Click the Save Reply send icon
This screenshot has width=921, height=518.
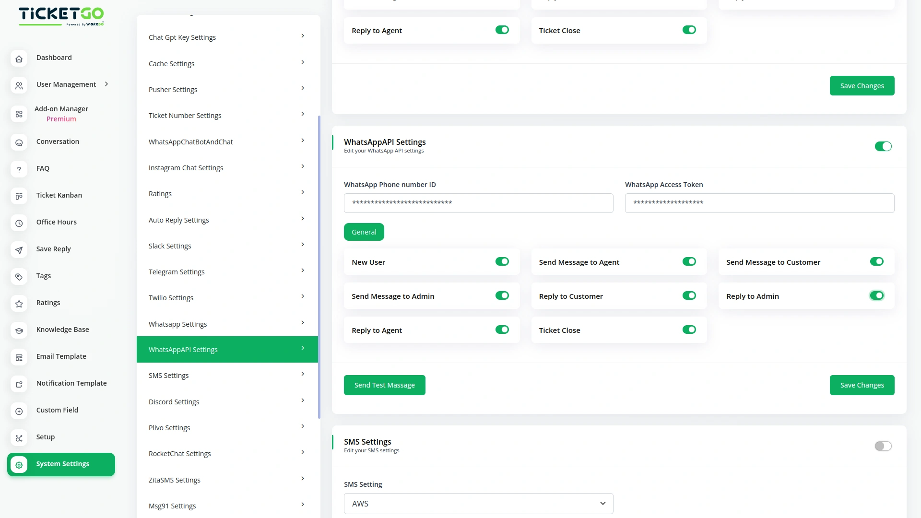click(19, 250)
